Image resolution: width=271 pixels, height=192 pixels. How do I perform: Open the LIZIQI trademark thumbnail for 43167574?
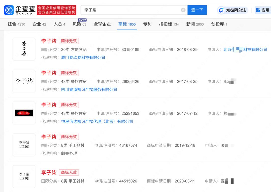coord(24,145)
